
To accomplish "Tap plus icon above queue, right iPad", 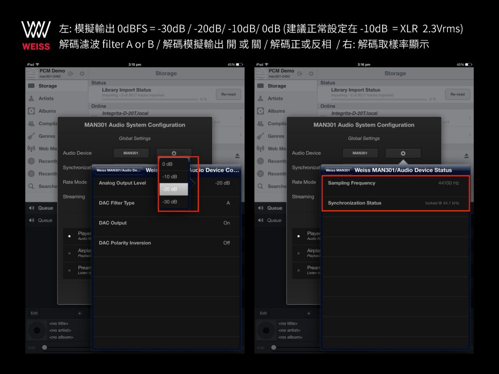I will pos(309,313).
